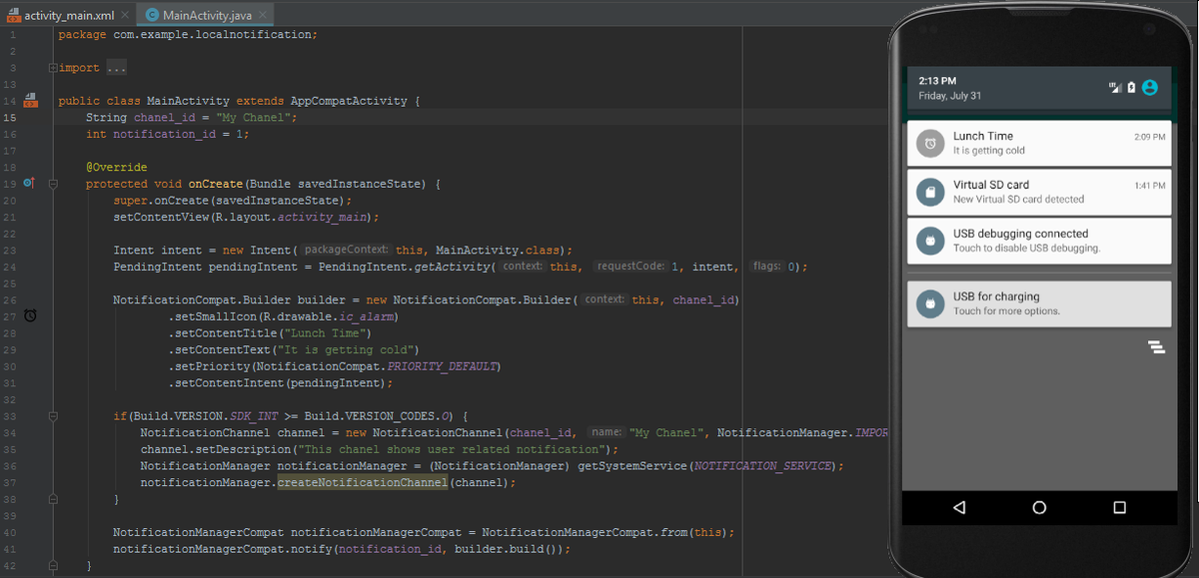Click the ic_alarm drawable gutter icon
This screenshot has width=1199, height=578.
point(30,316)
